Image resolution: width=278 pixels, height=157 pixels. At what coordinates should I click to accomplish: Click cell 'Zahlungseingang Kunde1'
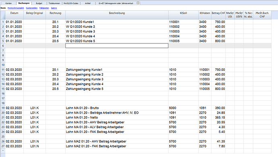pos(117,70)
